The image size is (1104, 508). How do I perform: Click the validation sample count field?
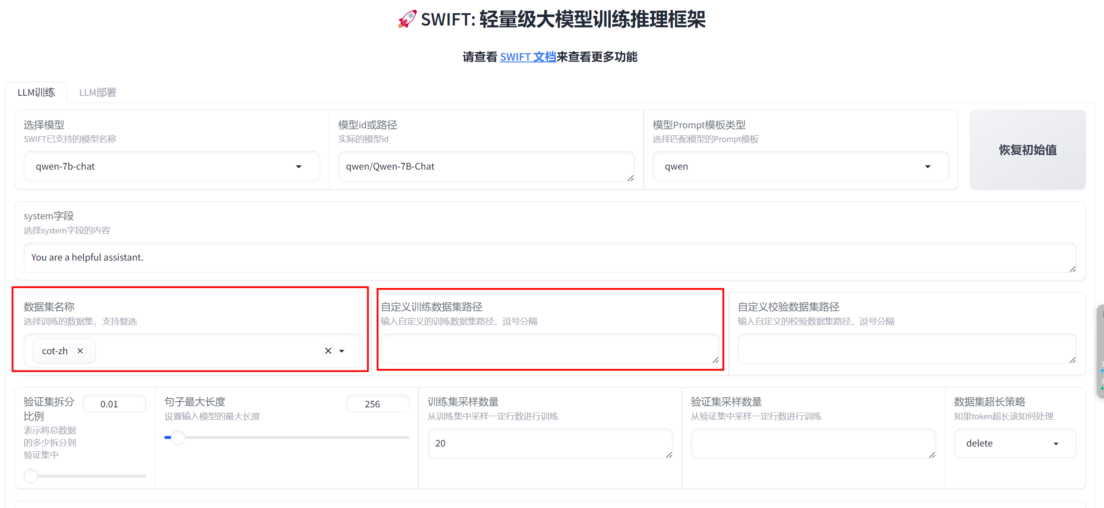tap(812, 443)
